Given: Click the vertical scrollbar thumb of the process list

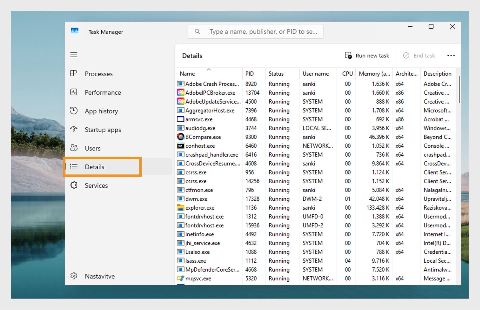Looking at the screenshot, I should 459,90.
